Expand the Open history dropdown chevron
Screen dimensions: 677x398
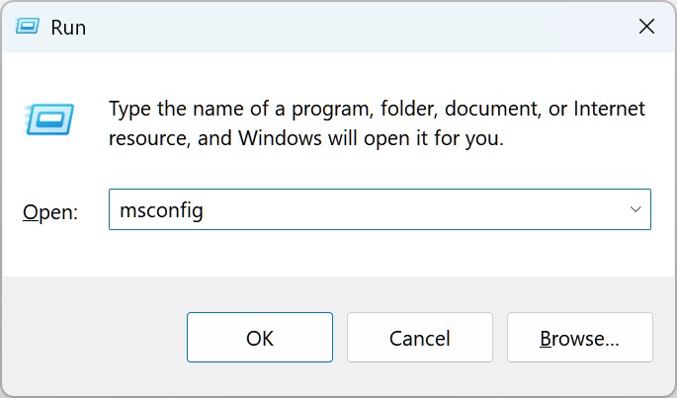pyautogui.click(x=635, y=209)
